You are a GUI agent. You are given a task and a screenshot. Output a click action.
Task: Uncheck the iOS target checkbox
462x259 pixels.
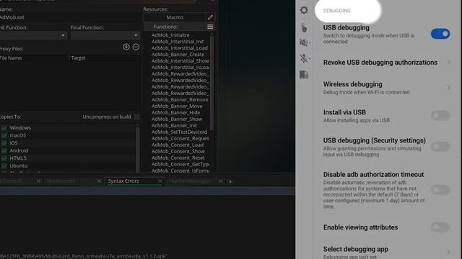[x=4, y=143]
